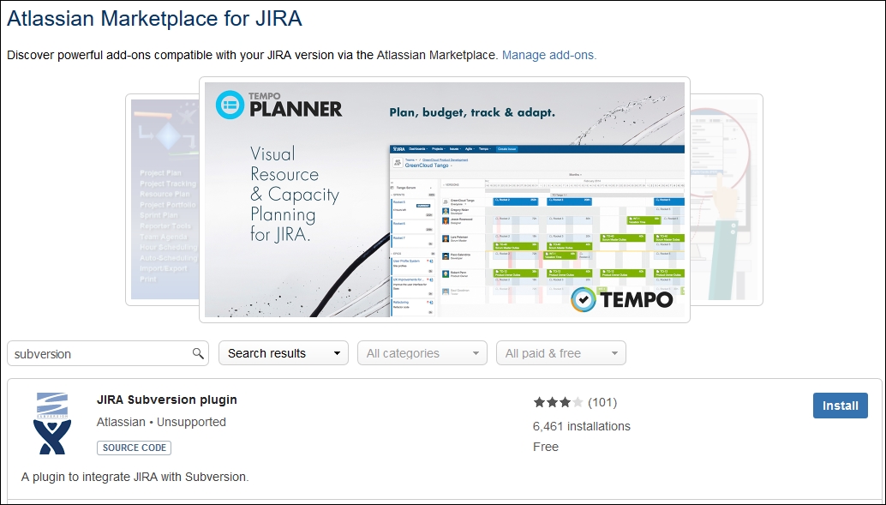Click the plugin description about Subversion
886x505 pixels.
pos(135,477)
